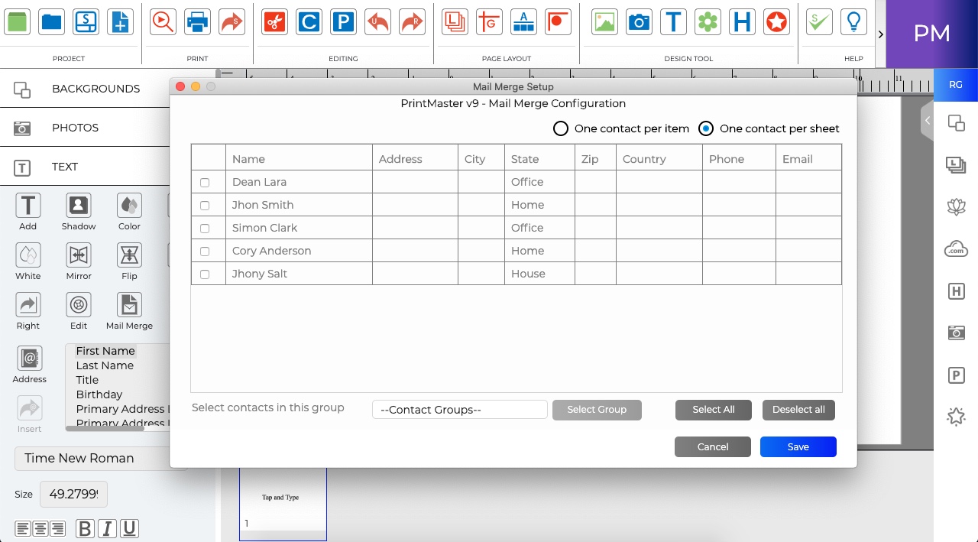Click the Shadow text effect icon
Image resolution: width=978 pixels, height=542 pixels.
click(x=78, y=205)
